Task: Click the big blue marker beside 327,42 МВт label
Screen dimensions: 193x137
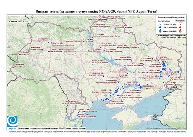Action: (x=178, y=71)
